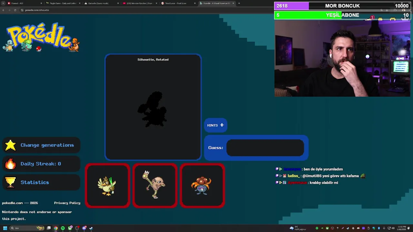Image resolution: width=413 pixels, height=232 pixels.
Task: Click the Daily Streak: 0 label
Action: click(41, 164)
